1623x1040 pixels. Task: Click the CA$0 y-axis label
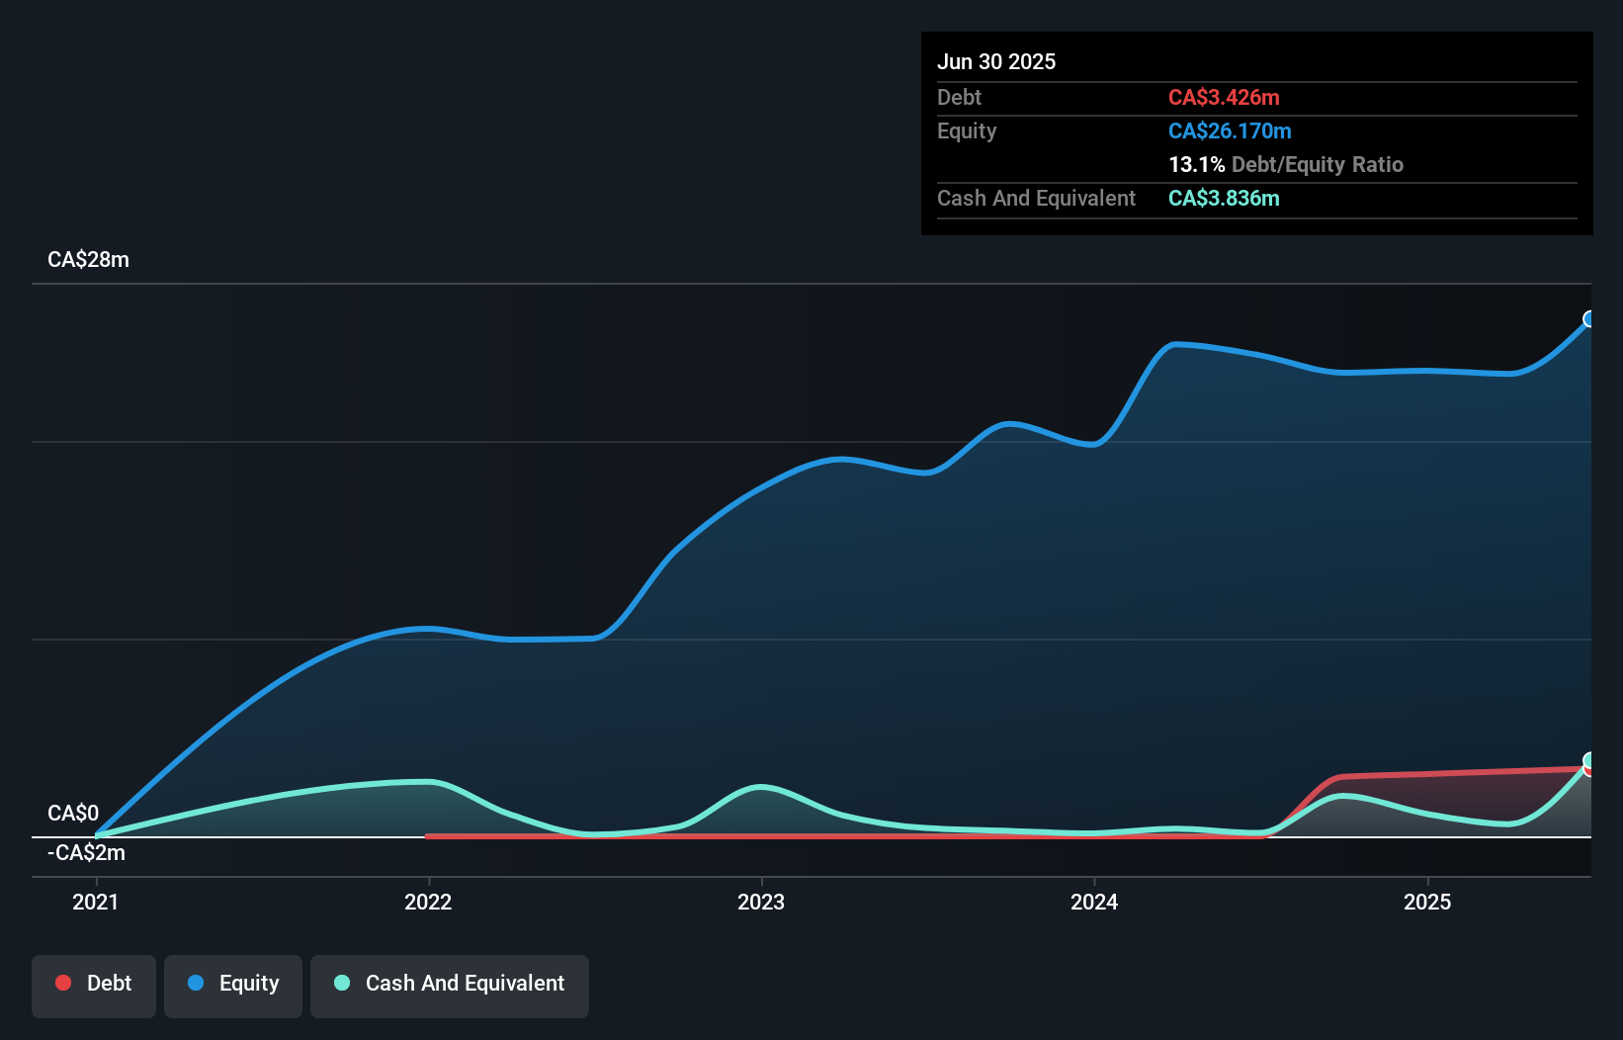tap(73, 814)
